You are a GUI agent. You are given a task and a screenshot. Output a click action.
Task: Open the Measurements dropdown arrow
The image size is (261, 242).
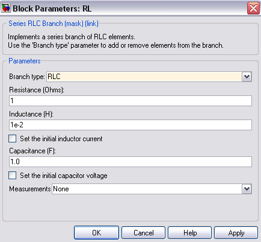pyautogui.click(x=247, y=189)
